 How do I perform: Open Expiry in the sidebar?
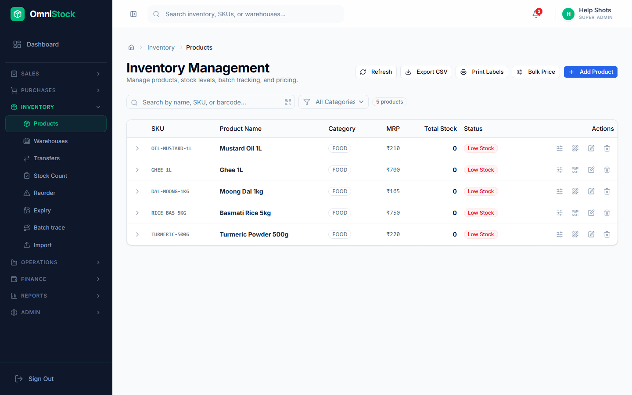click(x=56, y=210)
